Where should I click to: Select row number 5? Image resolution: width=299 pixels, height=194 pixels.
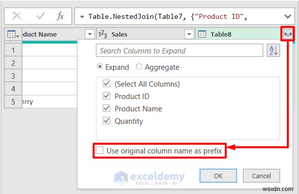[13, 101]
